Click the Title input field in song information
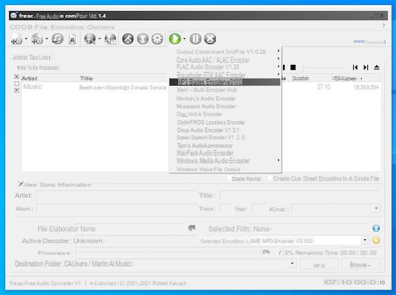This screenshot has height=295, width=396. [300, 196]
